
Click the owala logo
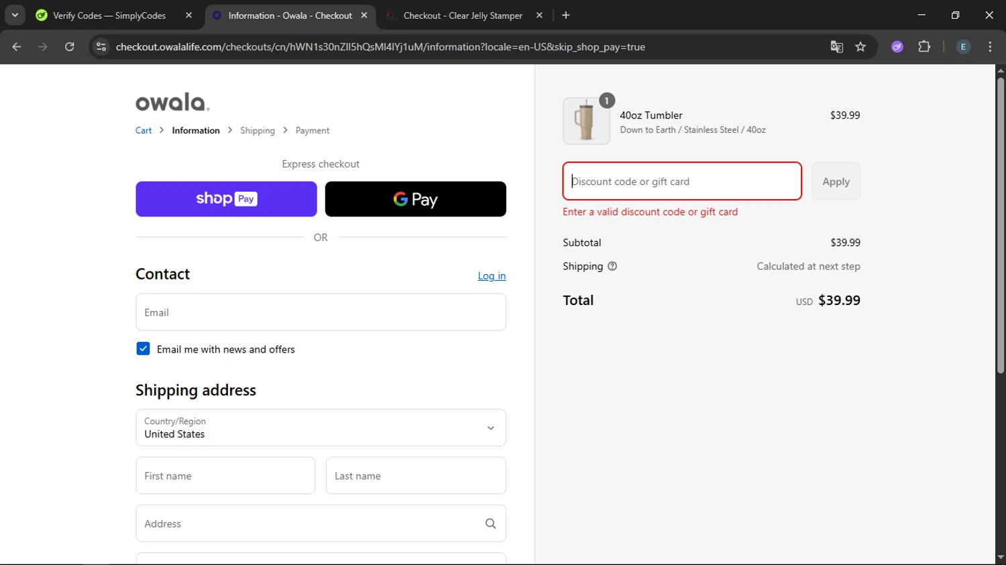point(172,102)
